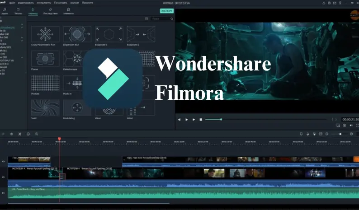Select the green audio music clip

pos(183,193)
